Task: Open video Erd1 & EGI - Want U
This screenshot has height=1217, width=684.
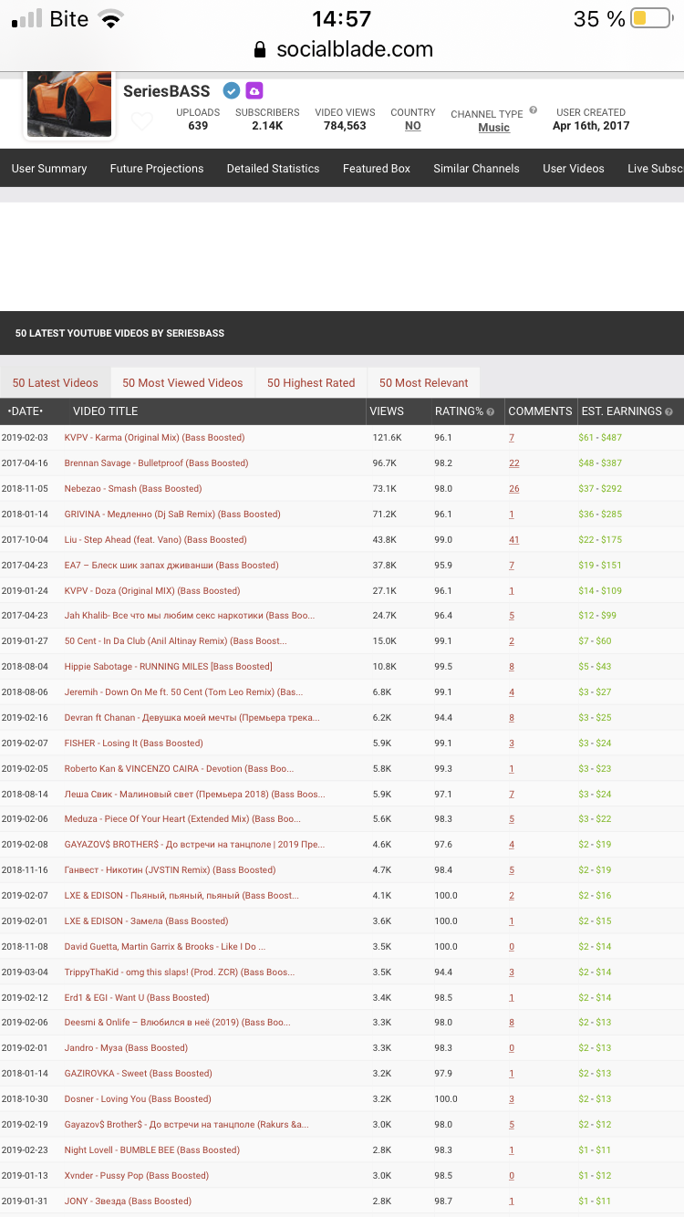Action: (137, 998)
